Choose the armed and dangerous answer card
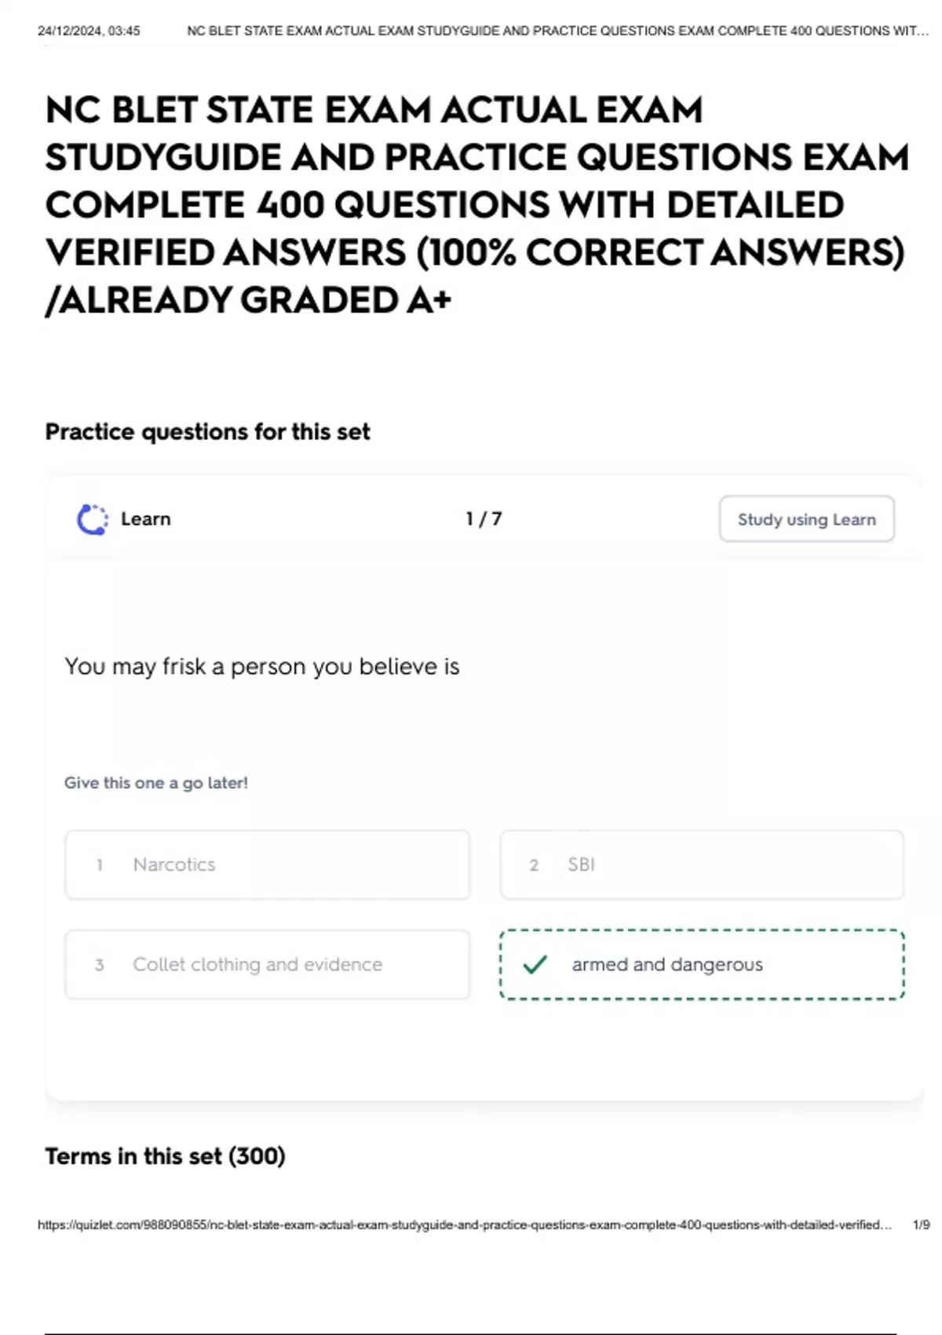The image size is (942, 1335). pyautogui.click(x=703, y=965)
